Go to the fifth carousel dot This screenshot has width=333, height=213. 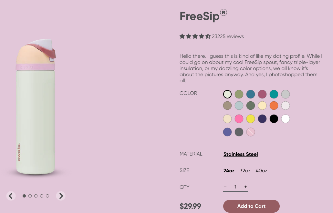coord(47,196)
